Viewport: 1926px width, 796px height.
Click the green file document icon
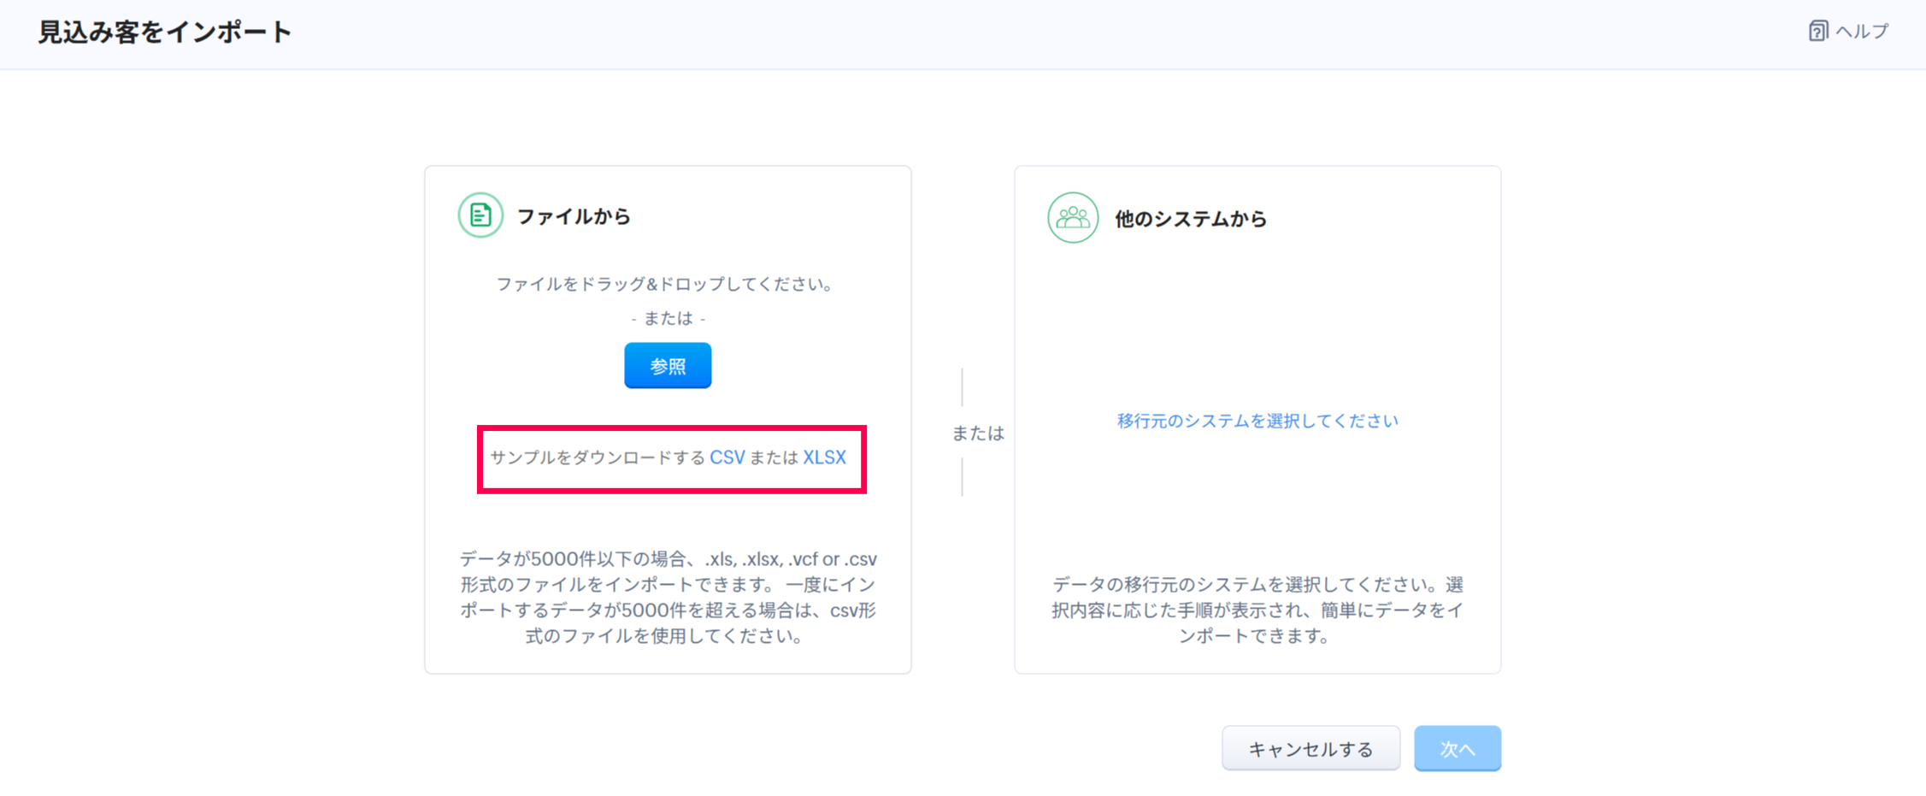click(x=480, y=215)
